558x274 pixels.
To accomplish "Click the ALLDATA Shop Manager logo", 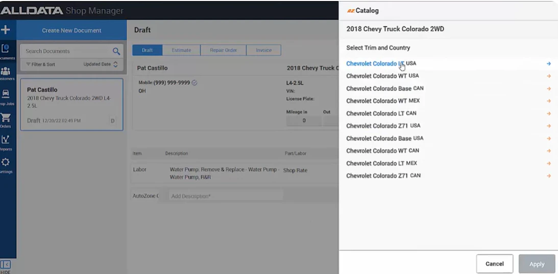I will pyautogui.click(x=62, y=11).
